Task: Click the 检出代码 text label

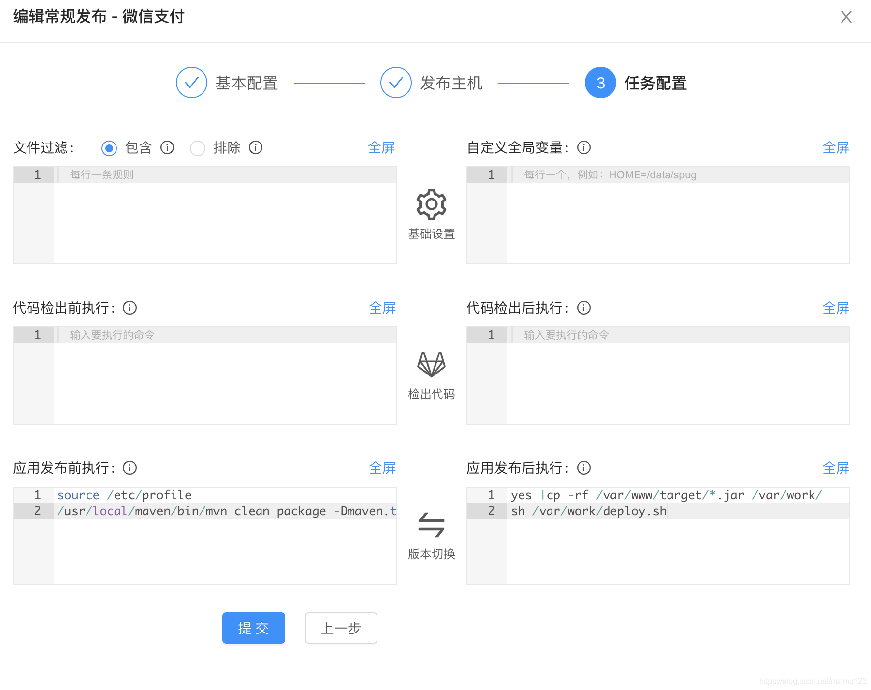Action: [432, 394]
